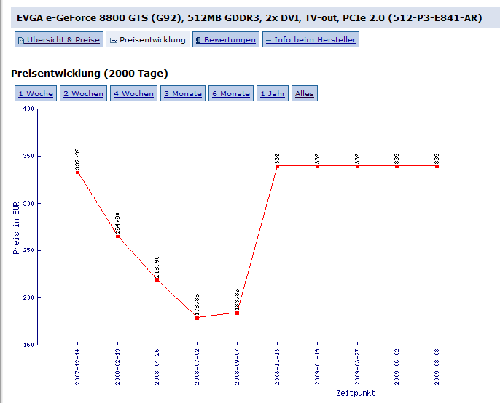Click the 218,90 data point on the chart

tap(157, 281)
